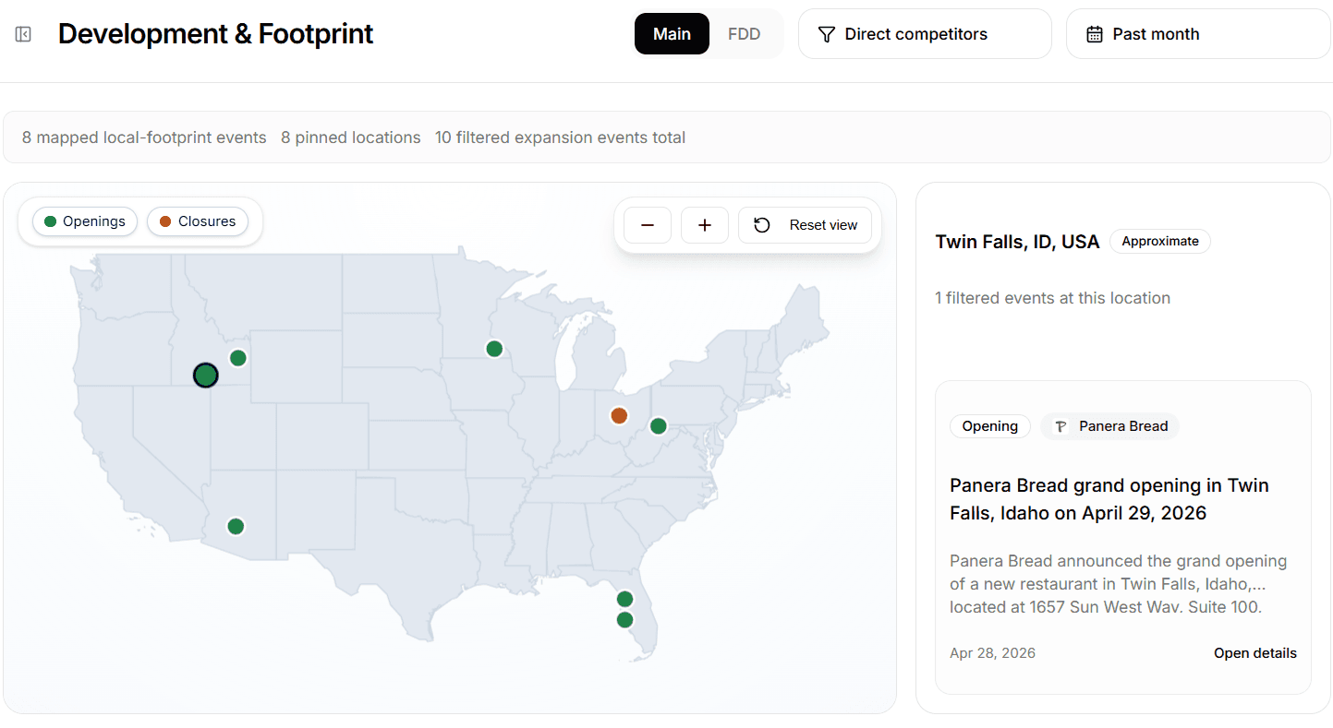Switch to the FDD tab
Image resolution: width=1333 pixels, height=728 pixels.
[x=744, y=34]
